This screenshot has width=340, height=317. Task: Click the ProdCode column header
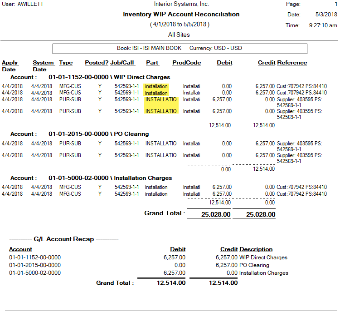186,63
